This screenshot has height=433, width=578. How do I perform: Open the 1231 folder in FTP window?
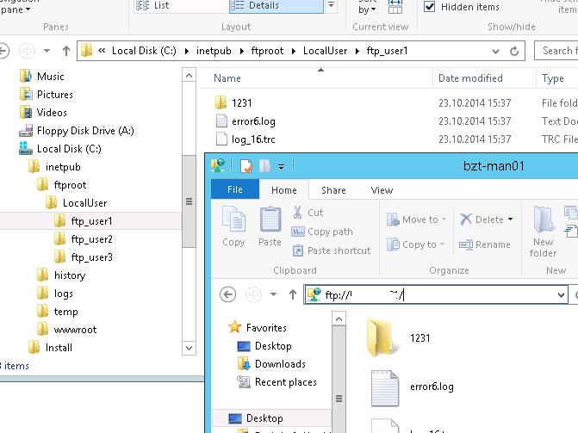pos(386,337)
